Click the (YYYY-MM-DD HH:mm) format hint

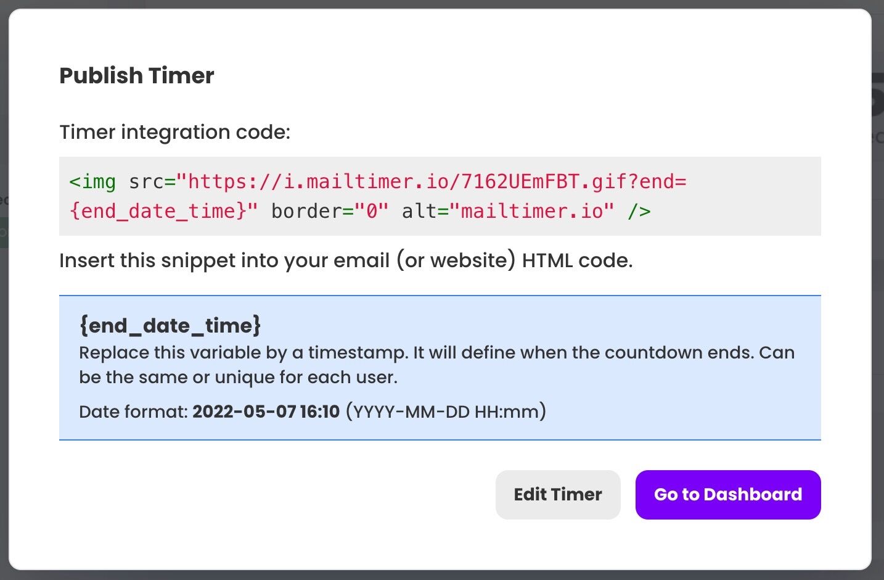pyautogui.click(x=446, y=411)
